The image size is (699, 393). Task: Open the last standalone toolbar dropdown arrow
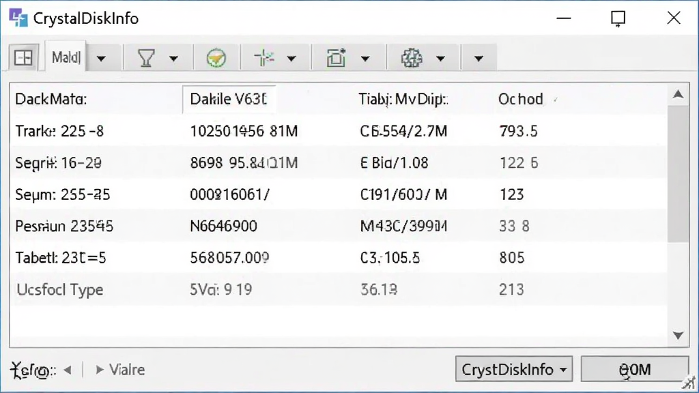coord(479,59)
